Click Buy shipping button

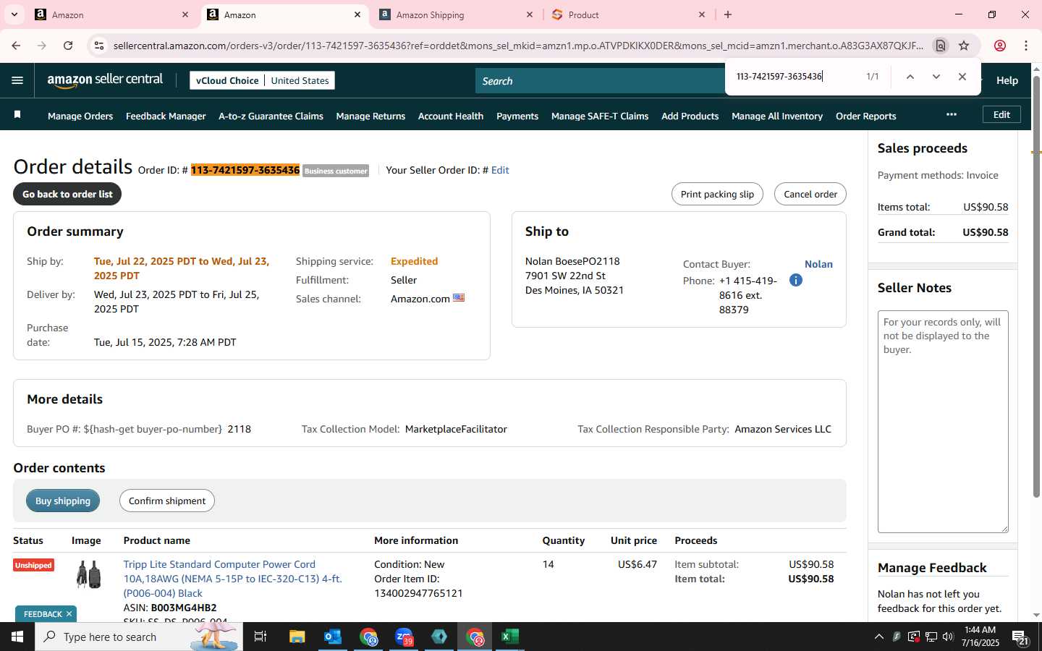coord(63,501)
